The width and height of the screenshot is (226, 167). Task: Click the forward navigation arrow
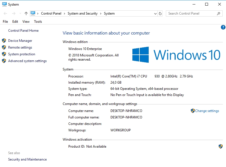point(14,13)
